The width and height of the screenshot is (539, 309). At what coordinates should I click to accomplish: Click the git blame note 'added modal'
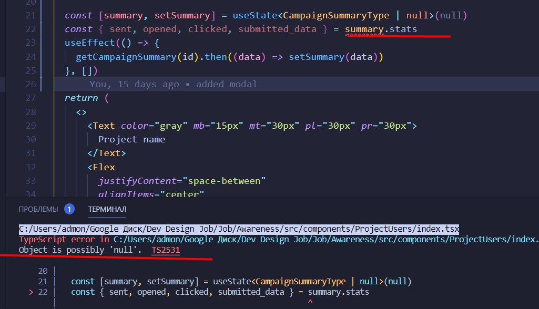pyautogui.click(x=227, y=84)
